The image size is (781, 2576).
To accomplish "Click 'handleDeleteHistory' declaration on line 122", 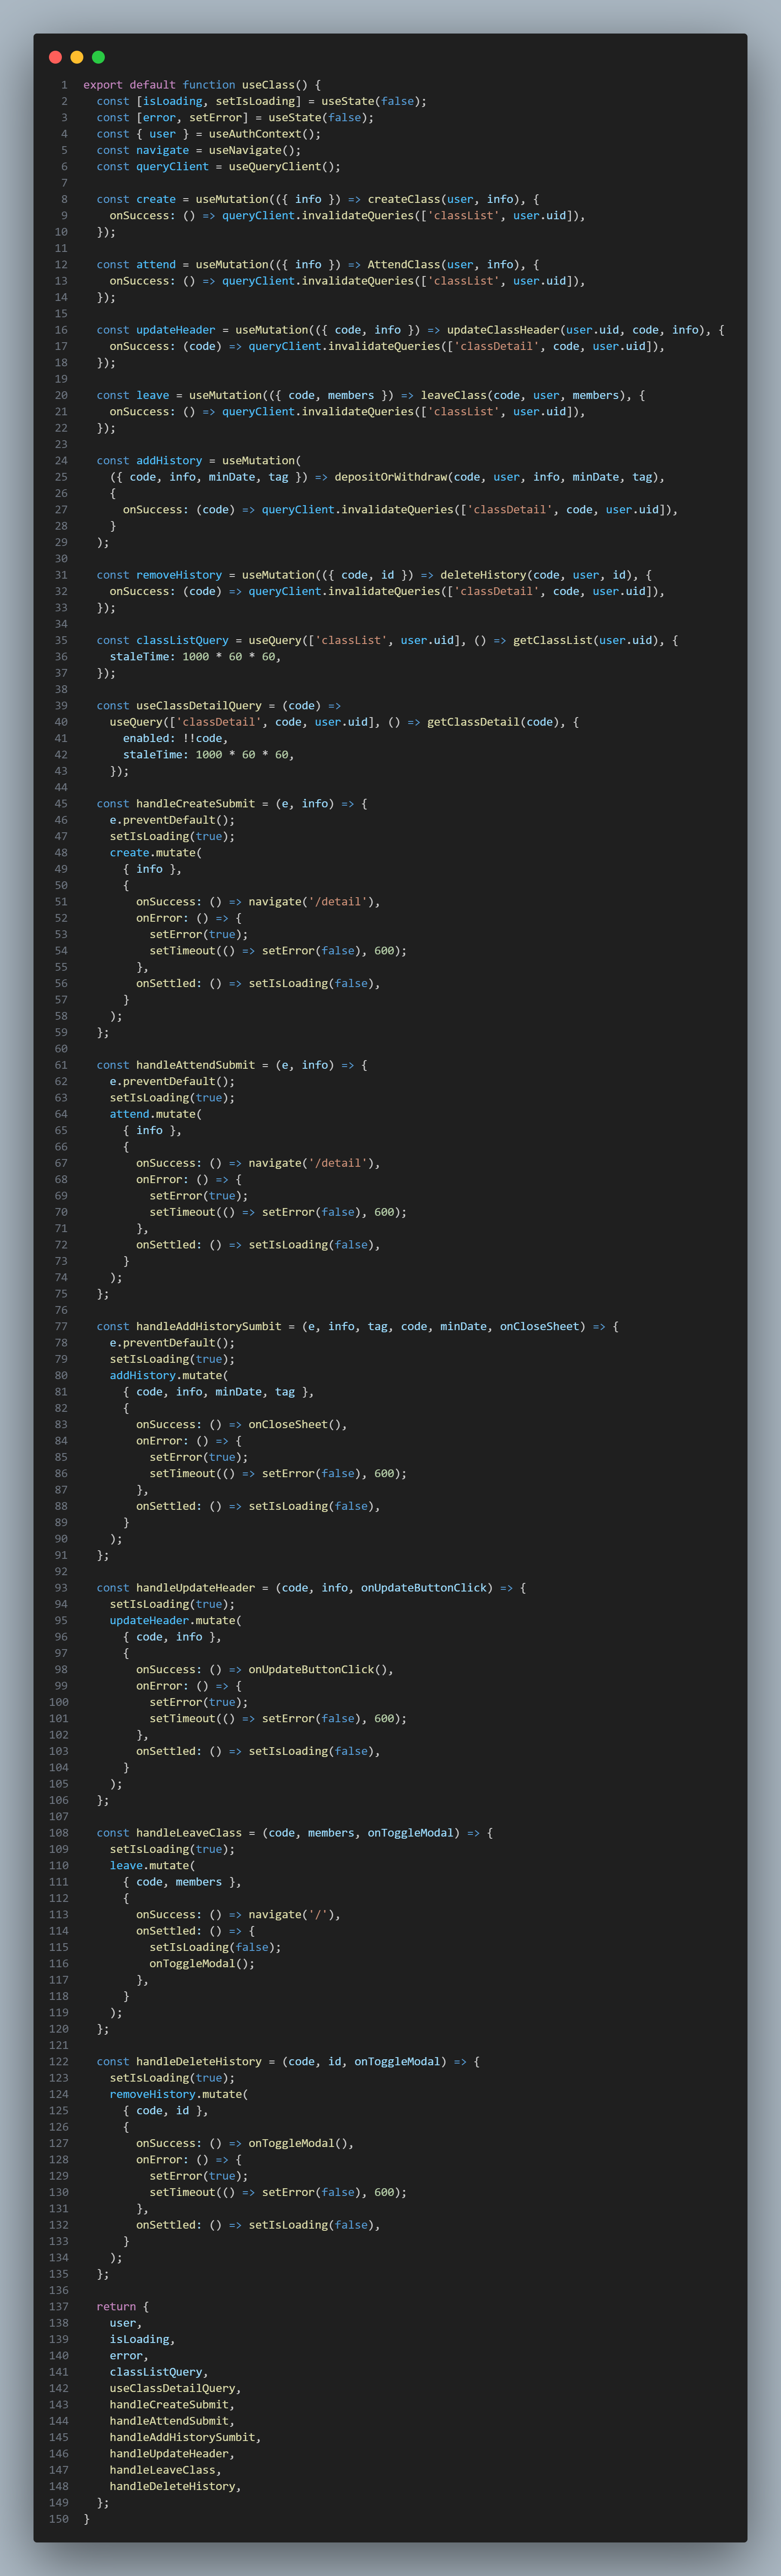I will click(x=199, y=2061).
